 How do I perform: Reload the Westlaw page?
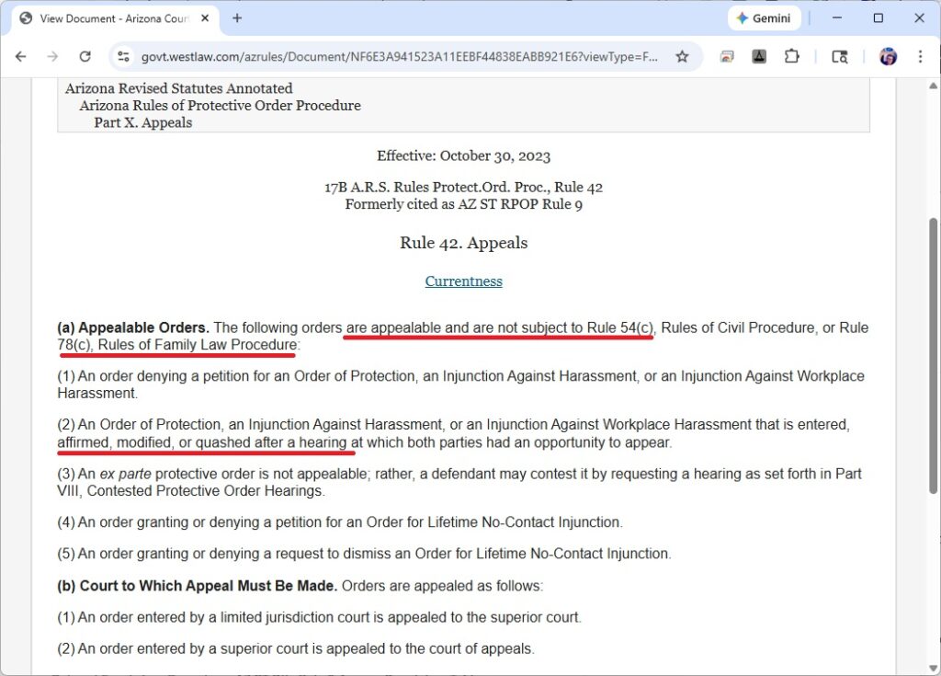(85, 57)
